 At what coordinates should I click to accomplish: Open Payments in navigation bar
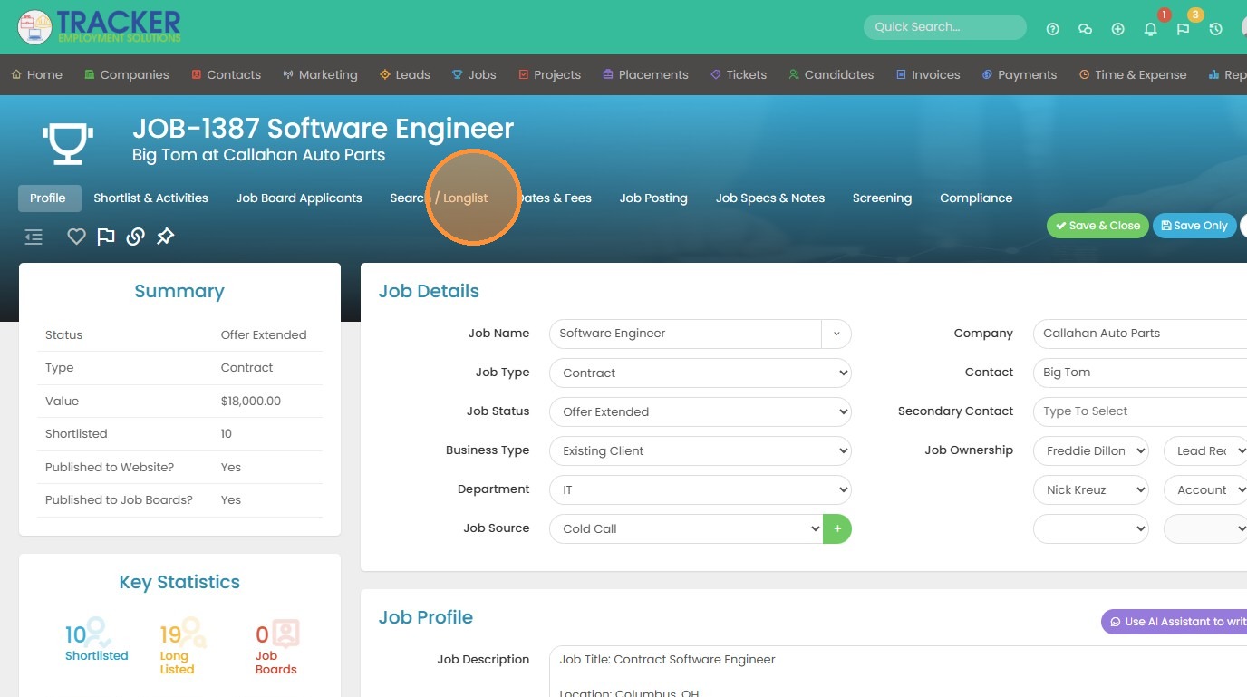coord(1020,74)
